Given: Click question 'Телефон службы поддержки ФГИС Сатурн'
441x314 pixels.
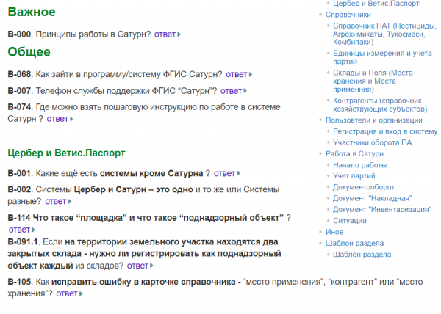Looking at the screenshot, I should (x=126, y=91).
